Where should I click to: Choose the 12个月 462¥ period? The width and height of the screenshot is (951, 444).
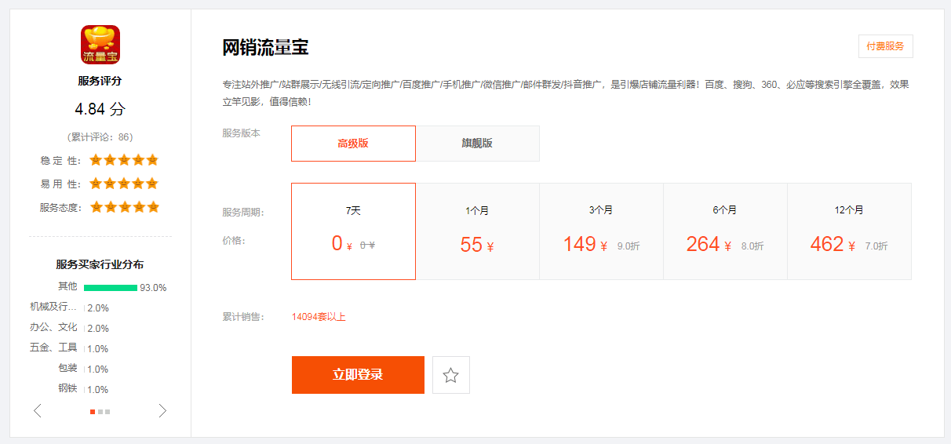click(x=849, y=231)
